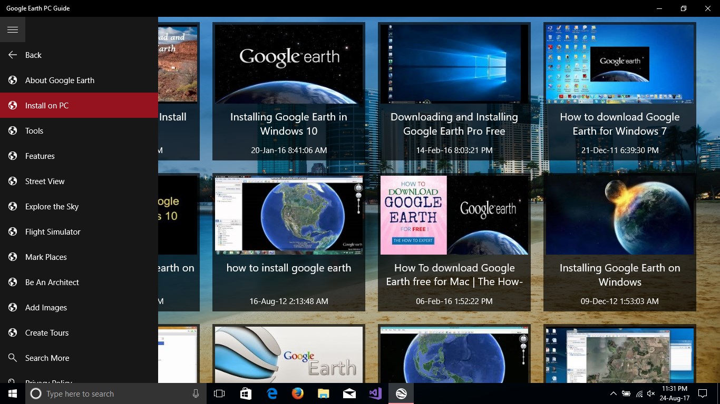This screenshot has width=720, height=404.
Task: Open the About Google Earth section
Action: click(x=79, y=80)
